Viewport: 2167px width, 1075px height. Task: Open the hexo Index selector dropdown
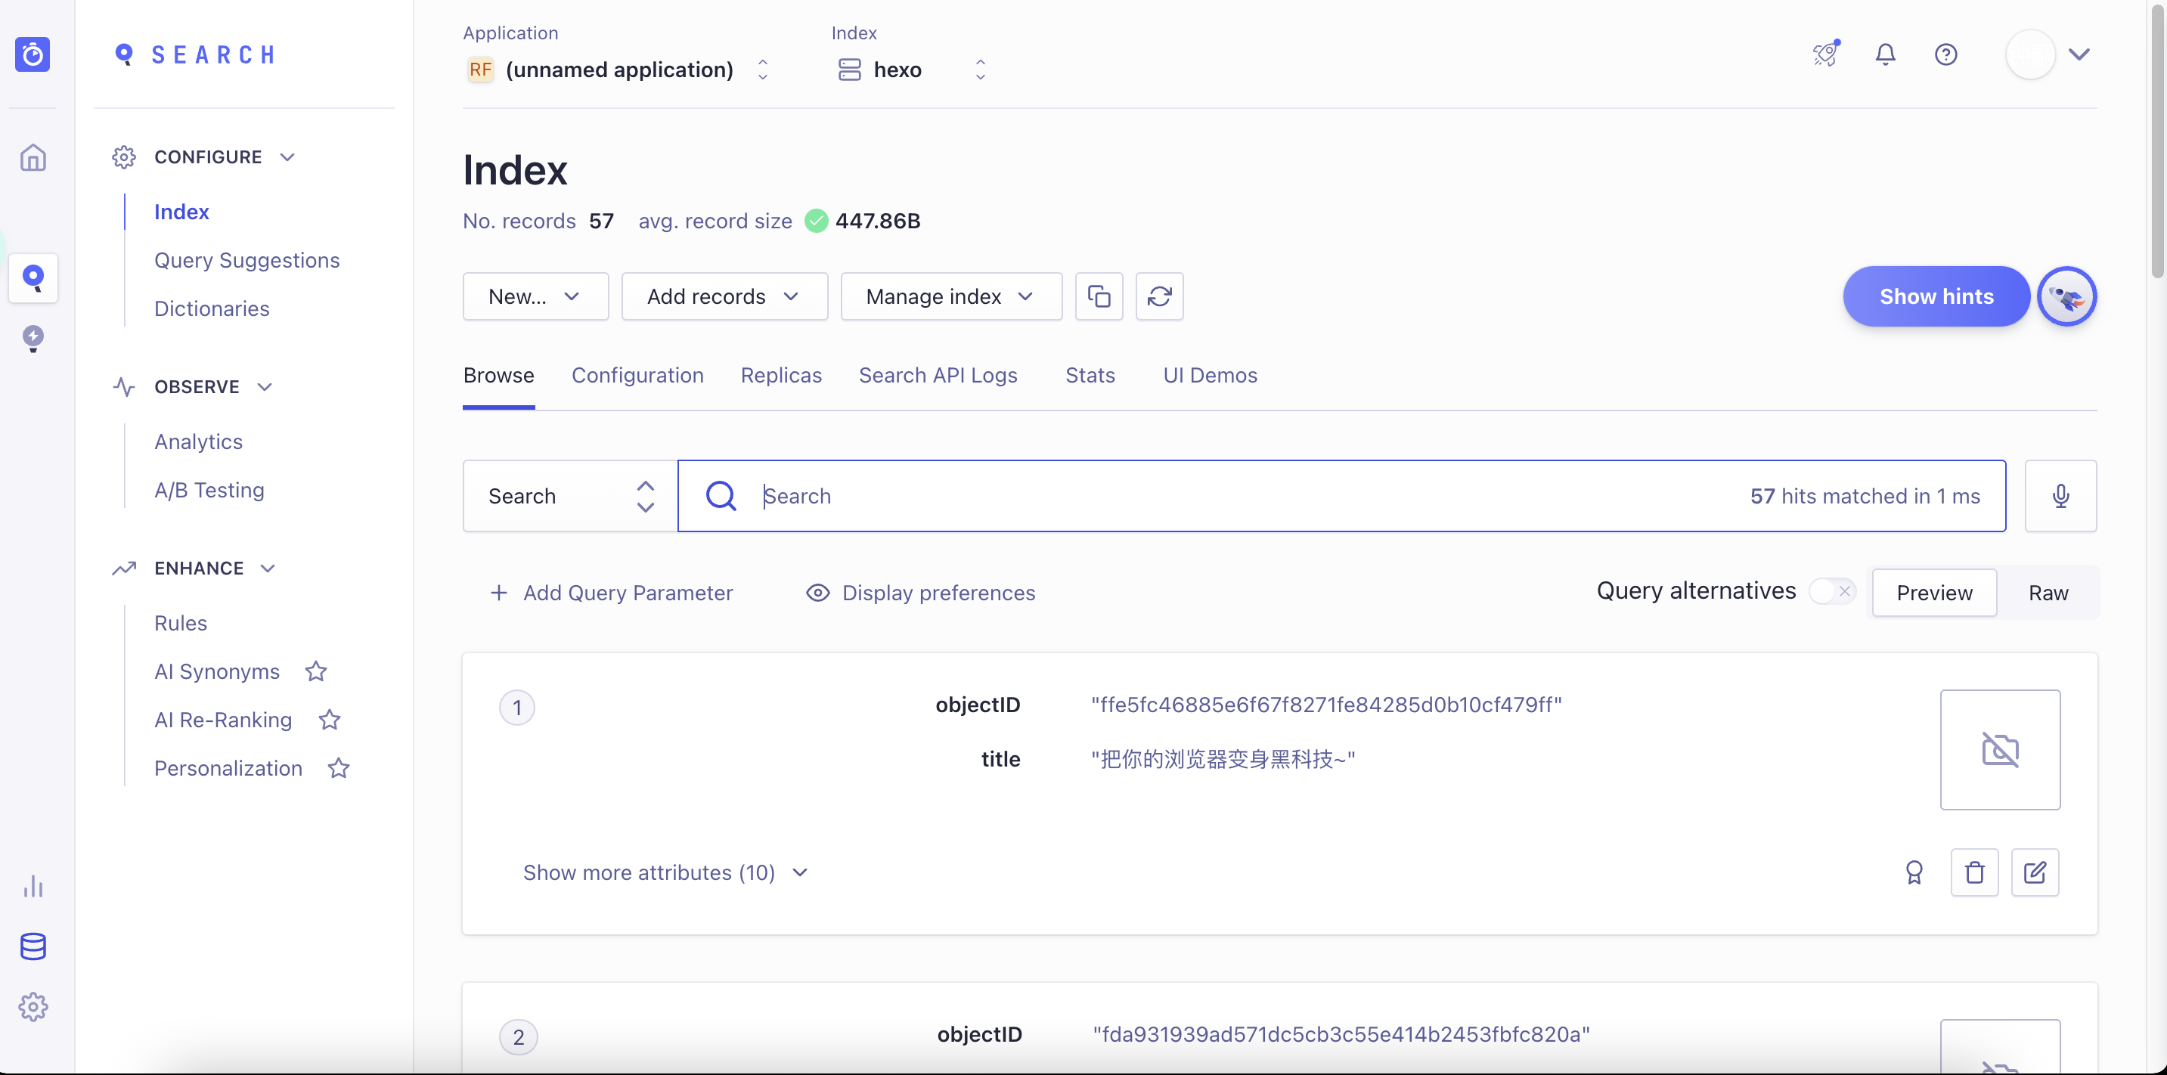pos(911,69)
